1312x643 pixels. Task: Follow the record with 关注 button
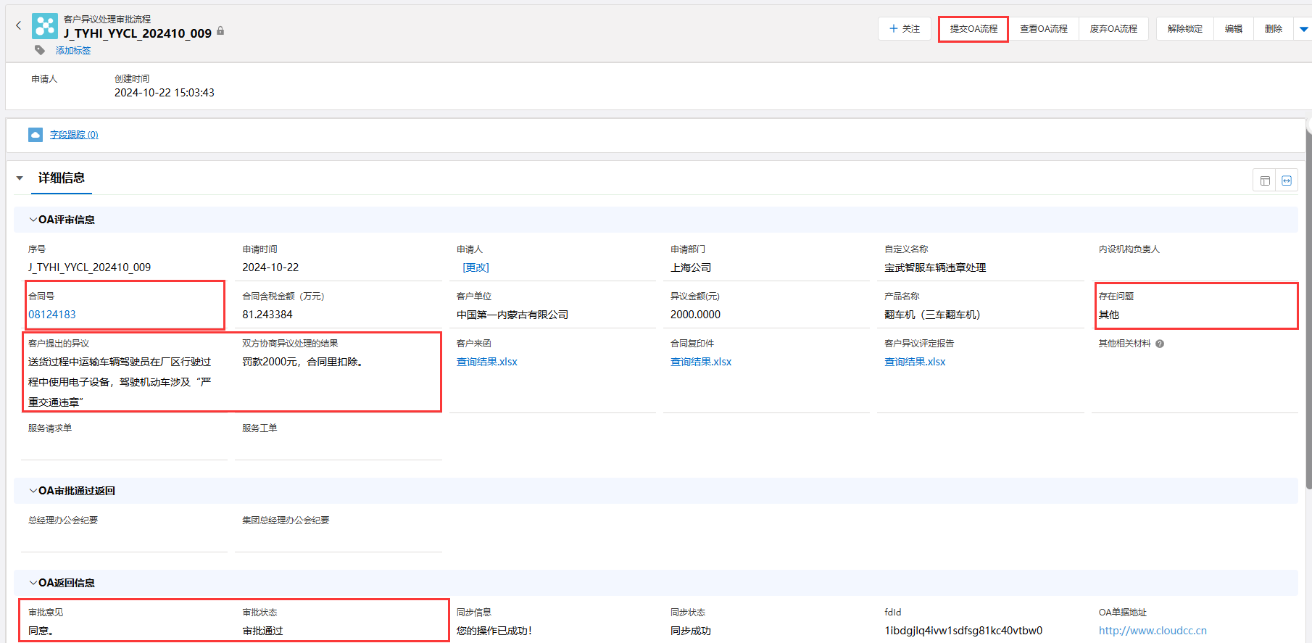904,29
